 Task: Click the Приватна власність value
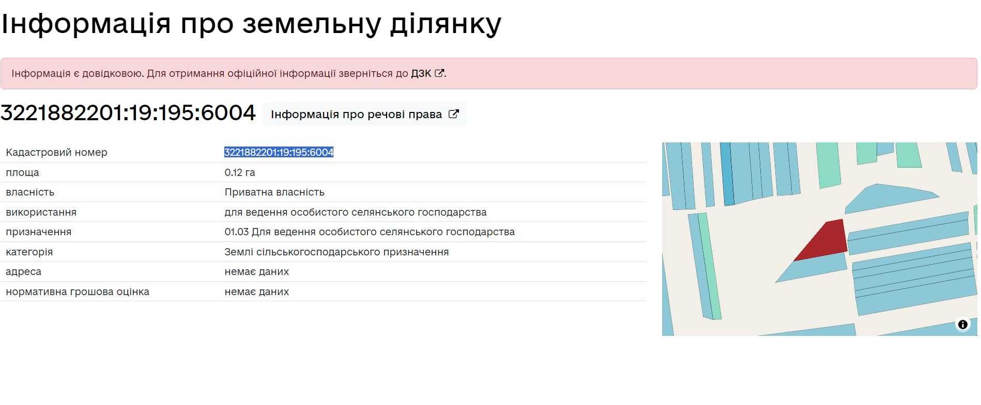coord(274,192)
